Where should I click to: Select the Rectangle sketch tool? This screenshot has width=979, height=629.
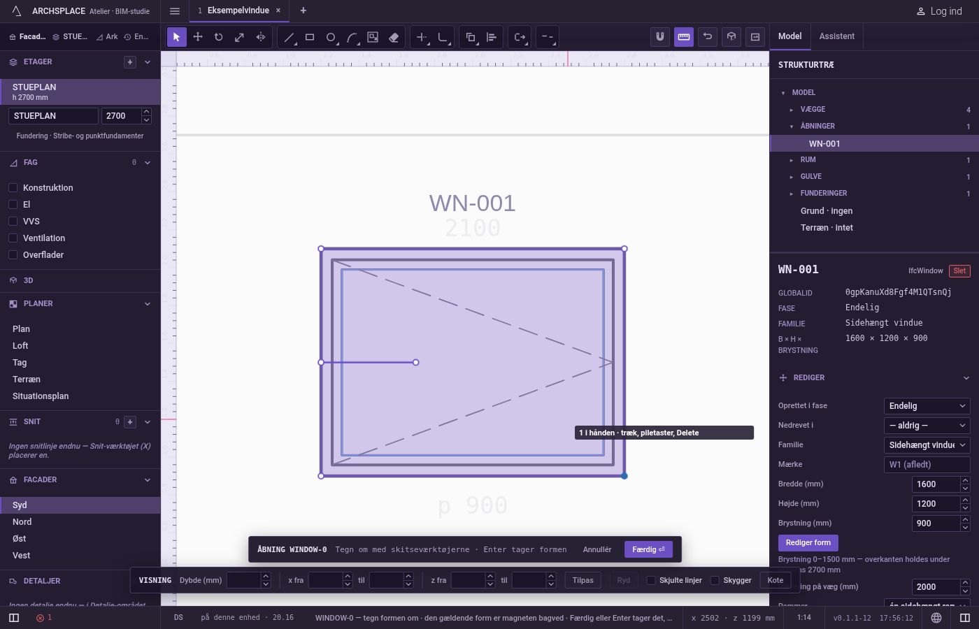[310, 37]
